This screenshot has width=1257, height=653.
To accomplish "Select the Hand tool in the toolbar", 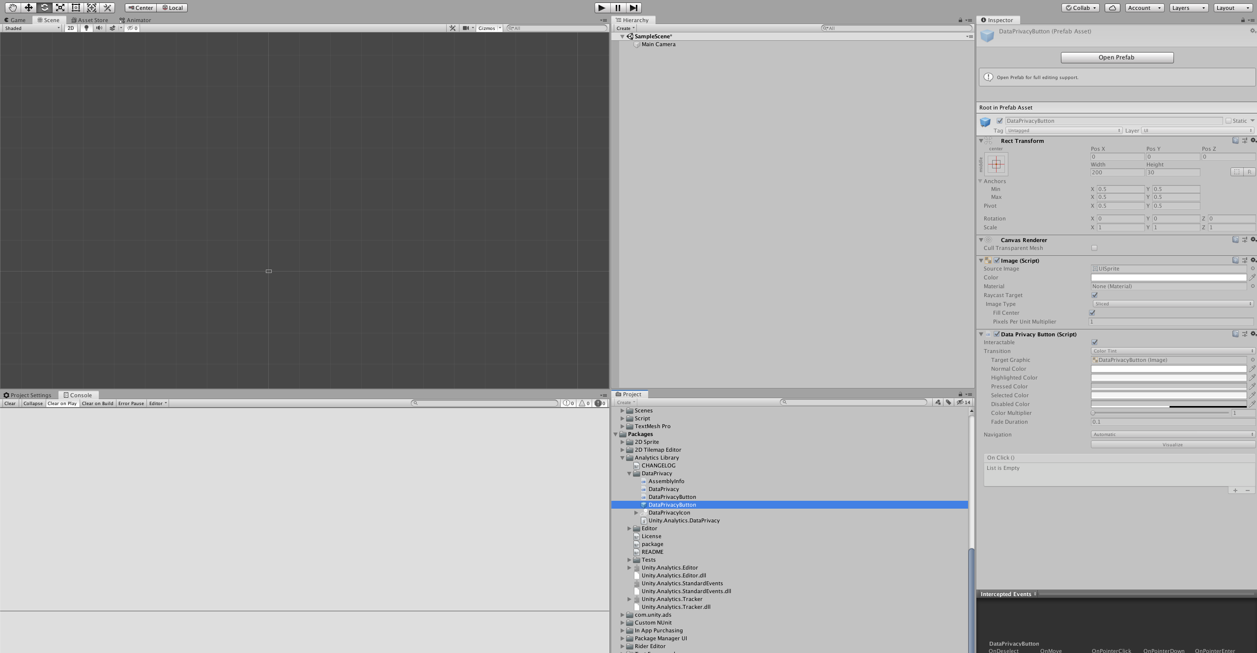I will tap(13, 7).
